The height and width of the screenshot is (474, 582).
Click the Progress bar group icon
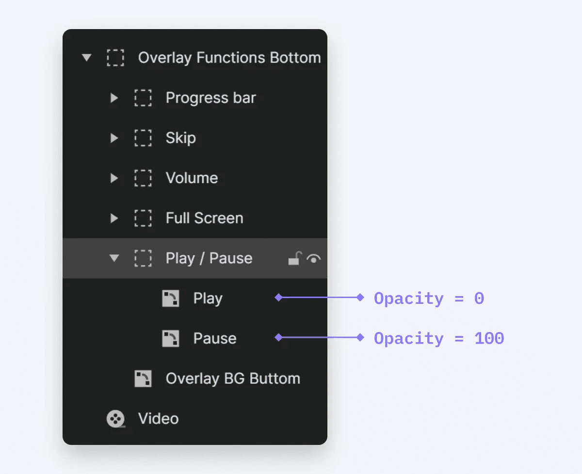pyautogui.click(x=143, y=98)
